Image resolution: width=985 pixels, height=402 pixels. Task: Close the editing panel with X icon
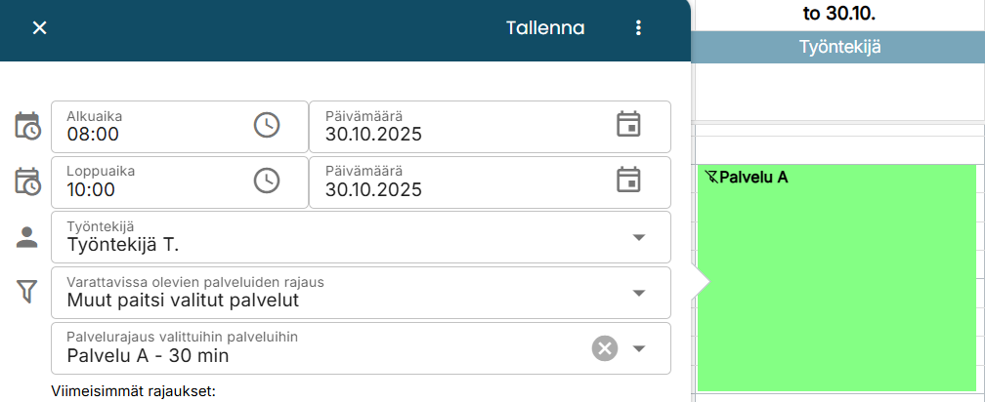[x=39, y=28]
